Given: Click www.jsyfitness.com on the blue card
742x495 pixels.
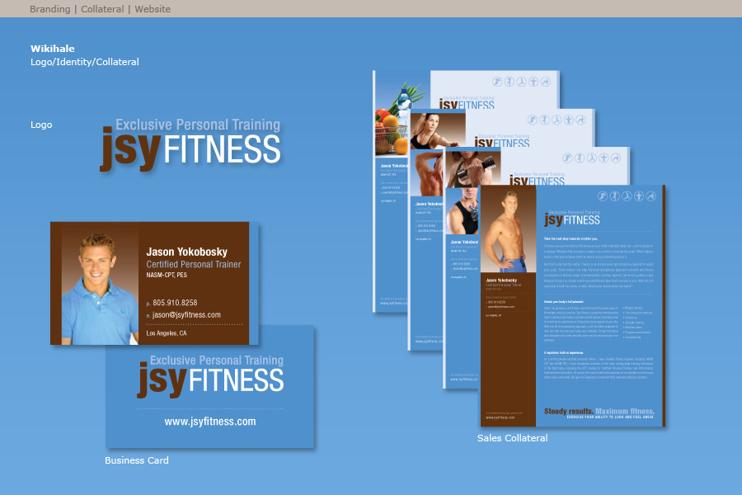Looking at the screenshot, I should pyautogui.click(x=210, y=422).
